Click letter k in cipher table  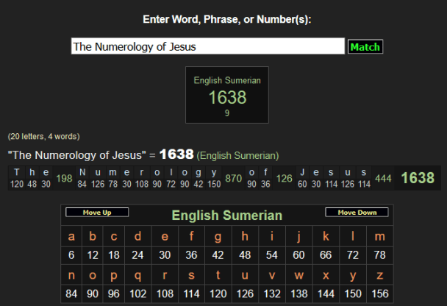(326, 236)
